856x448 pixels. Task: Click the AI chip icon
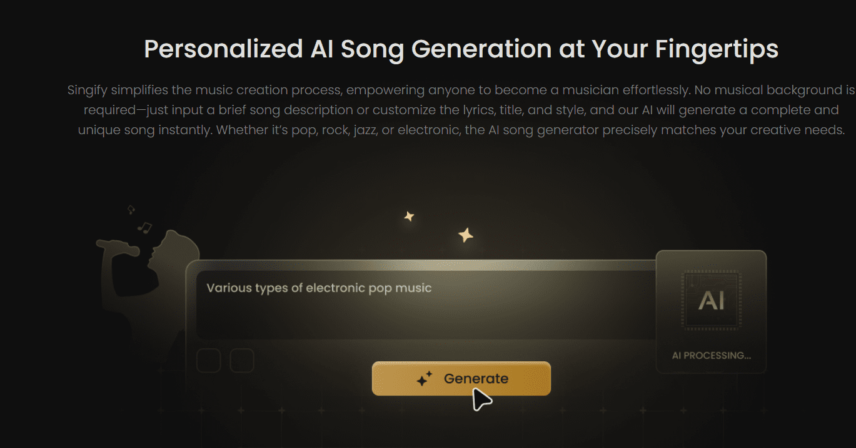[711, 300]
